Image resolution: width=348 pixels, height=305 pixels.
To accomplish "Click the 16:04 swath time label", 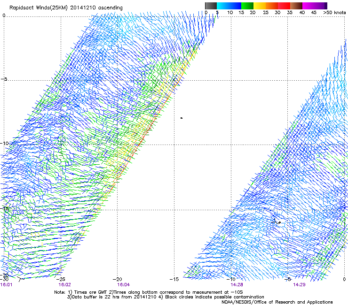I will 123,284.
